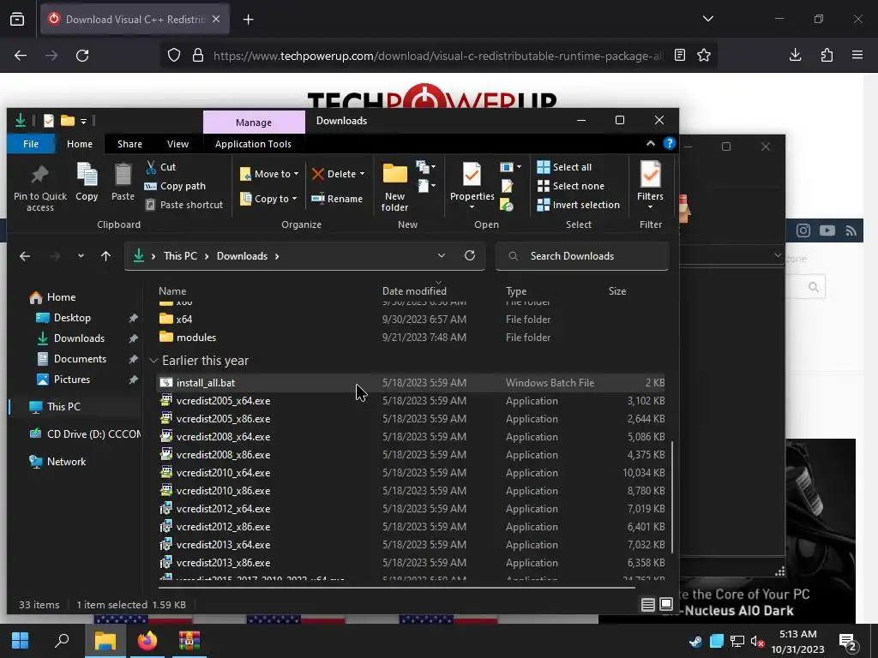878x658 pixels.
Task: Navigate back in File Explorer
Action: click(25, 255)
